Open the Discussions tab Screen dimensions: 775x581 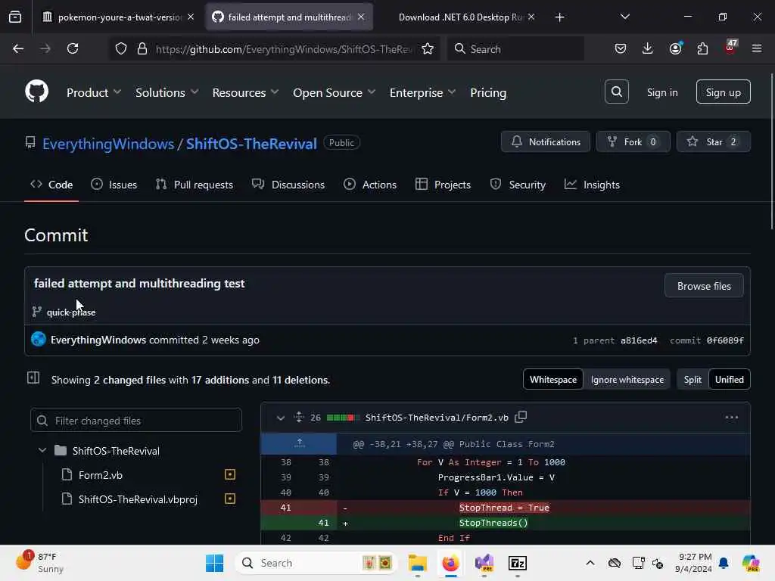click(288, 185)
